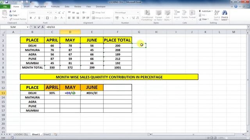Screen dimensions: 250x140
Task: Click the Fill Color bucket
Action: click(x=55, y=18)
